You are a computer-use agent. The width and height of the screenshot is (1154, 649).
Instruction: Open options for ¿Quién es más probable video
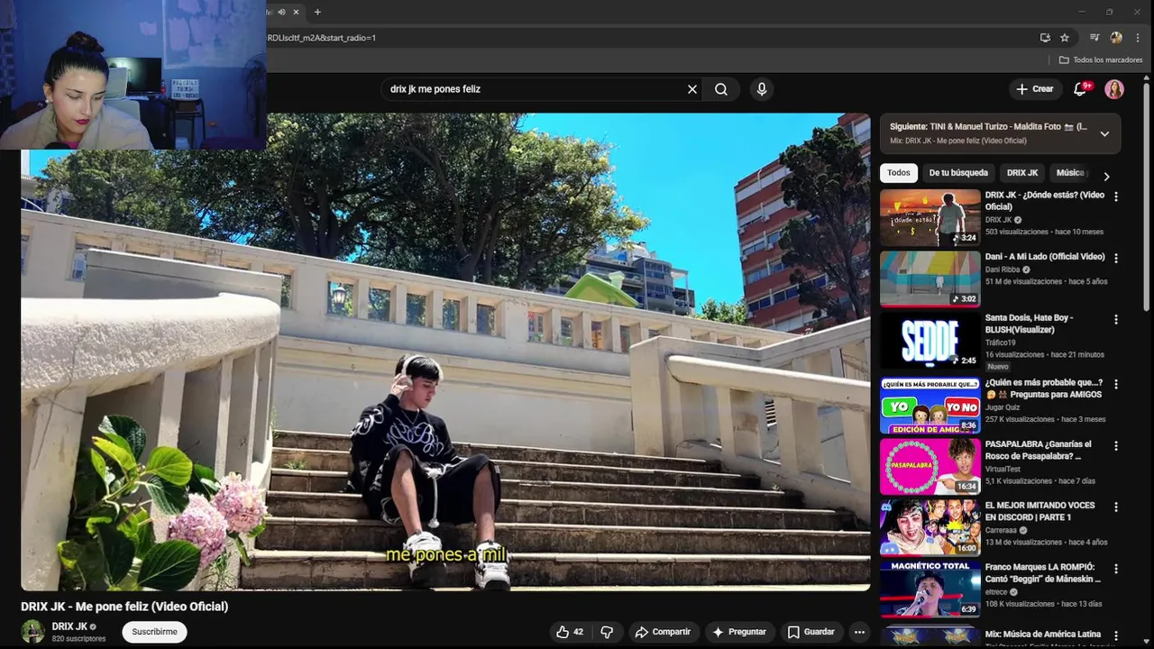(x=1116, y=384)
